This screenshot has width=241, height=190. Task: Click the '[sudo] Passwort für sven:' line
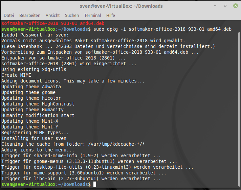pyautogui.click(x=35, y=35)
